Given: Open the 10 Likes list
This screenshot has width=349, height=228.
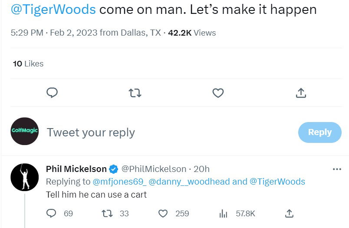Looking at the screenshot, I should [x=28, y=63].
